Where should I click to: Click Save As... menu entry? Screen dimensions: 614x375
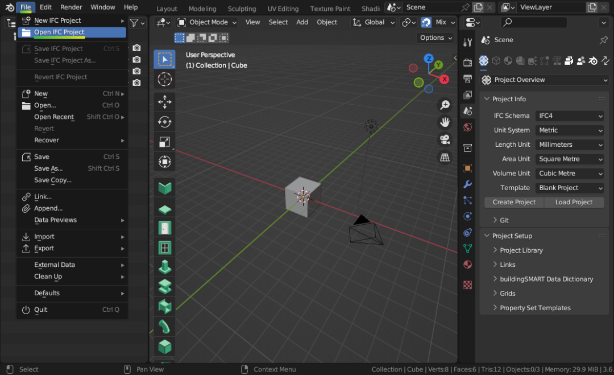point(72,168)
